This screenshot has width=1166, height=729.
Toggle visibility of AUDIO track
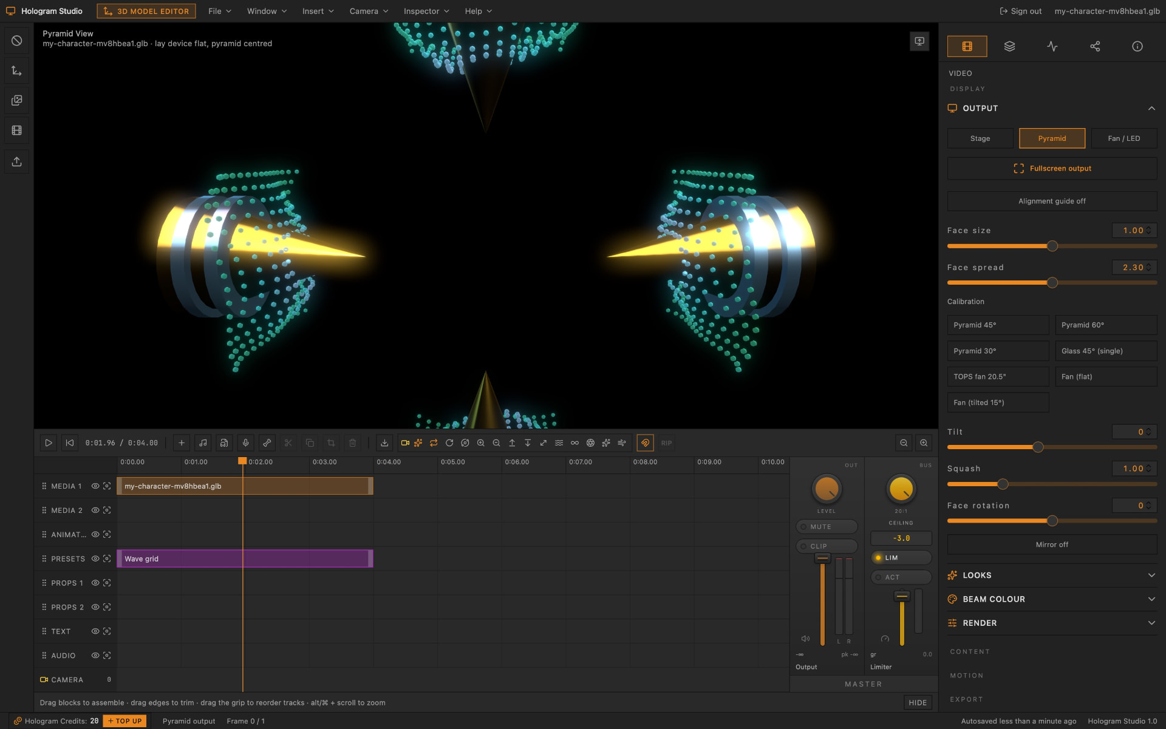[95, 656]
